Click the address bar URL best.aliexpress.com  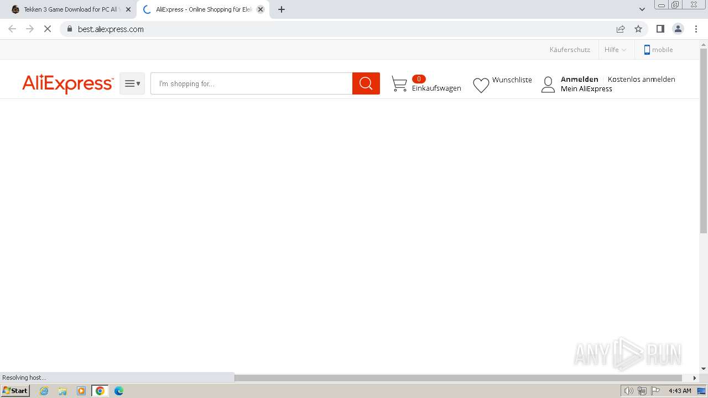[111, 29]
